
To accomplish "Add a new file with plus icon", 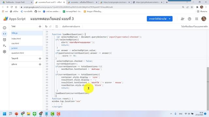I will 40,26.
